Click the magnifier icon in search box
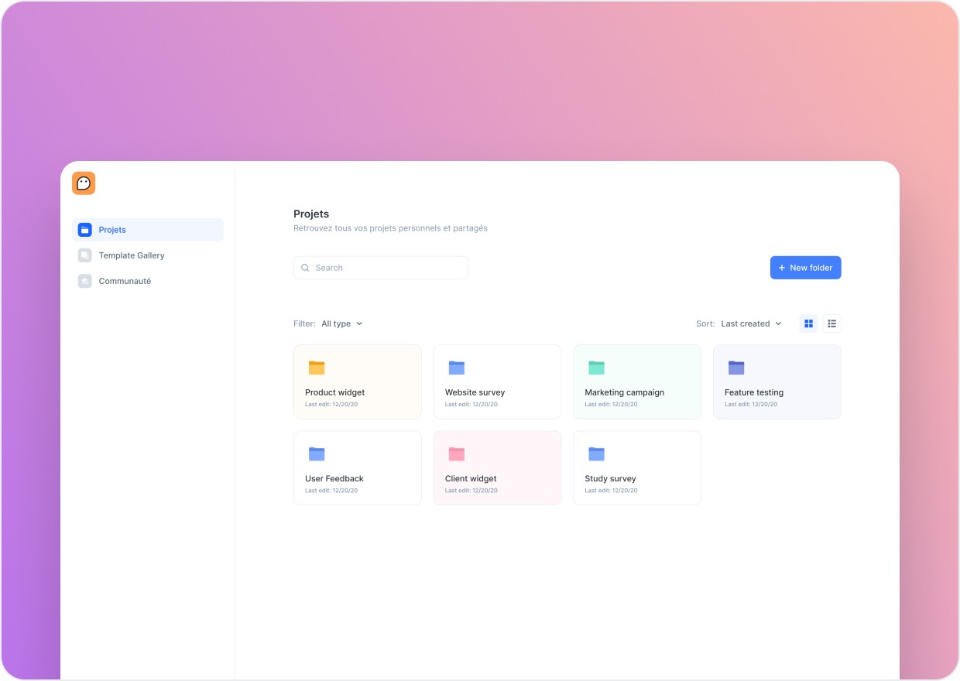The width and height of the screenshot is (960, 681). [306, 268]
